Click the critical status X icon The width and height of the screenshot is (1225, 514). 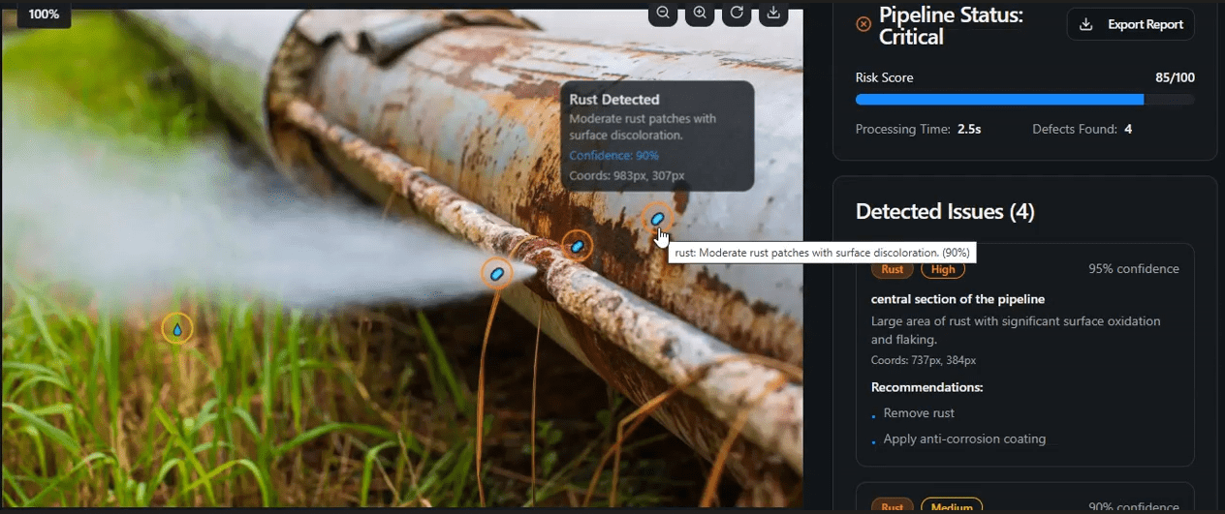coord(864,24)
